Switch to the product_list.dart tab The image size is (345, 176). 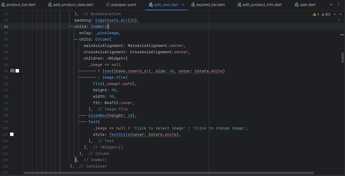point(18,5)
